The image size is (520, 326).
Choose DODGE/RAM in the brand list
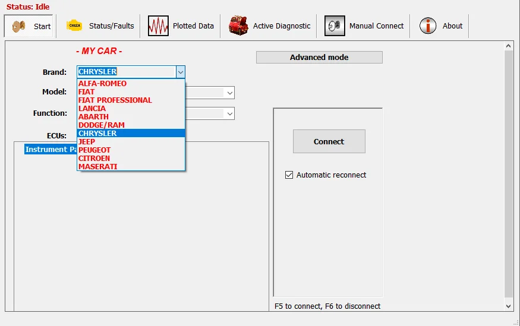[x=131, y=125]
